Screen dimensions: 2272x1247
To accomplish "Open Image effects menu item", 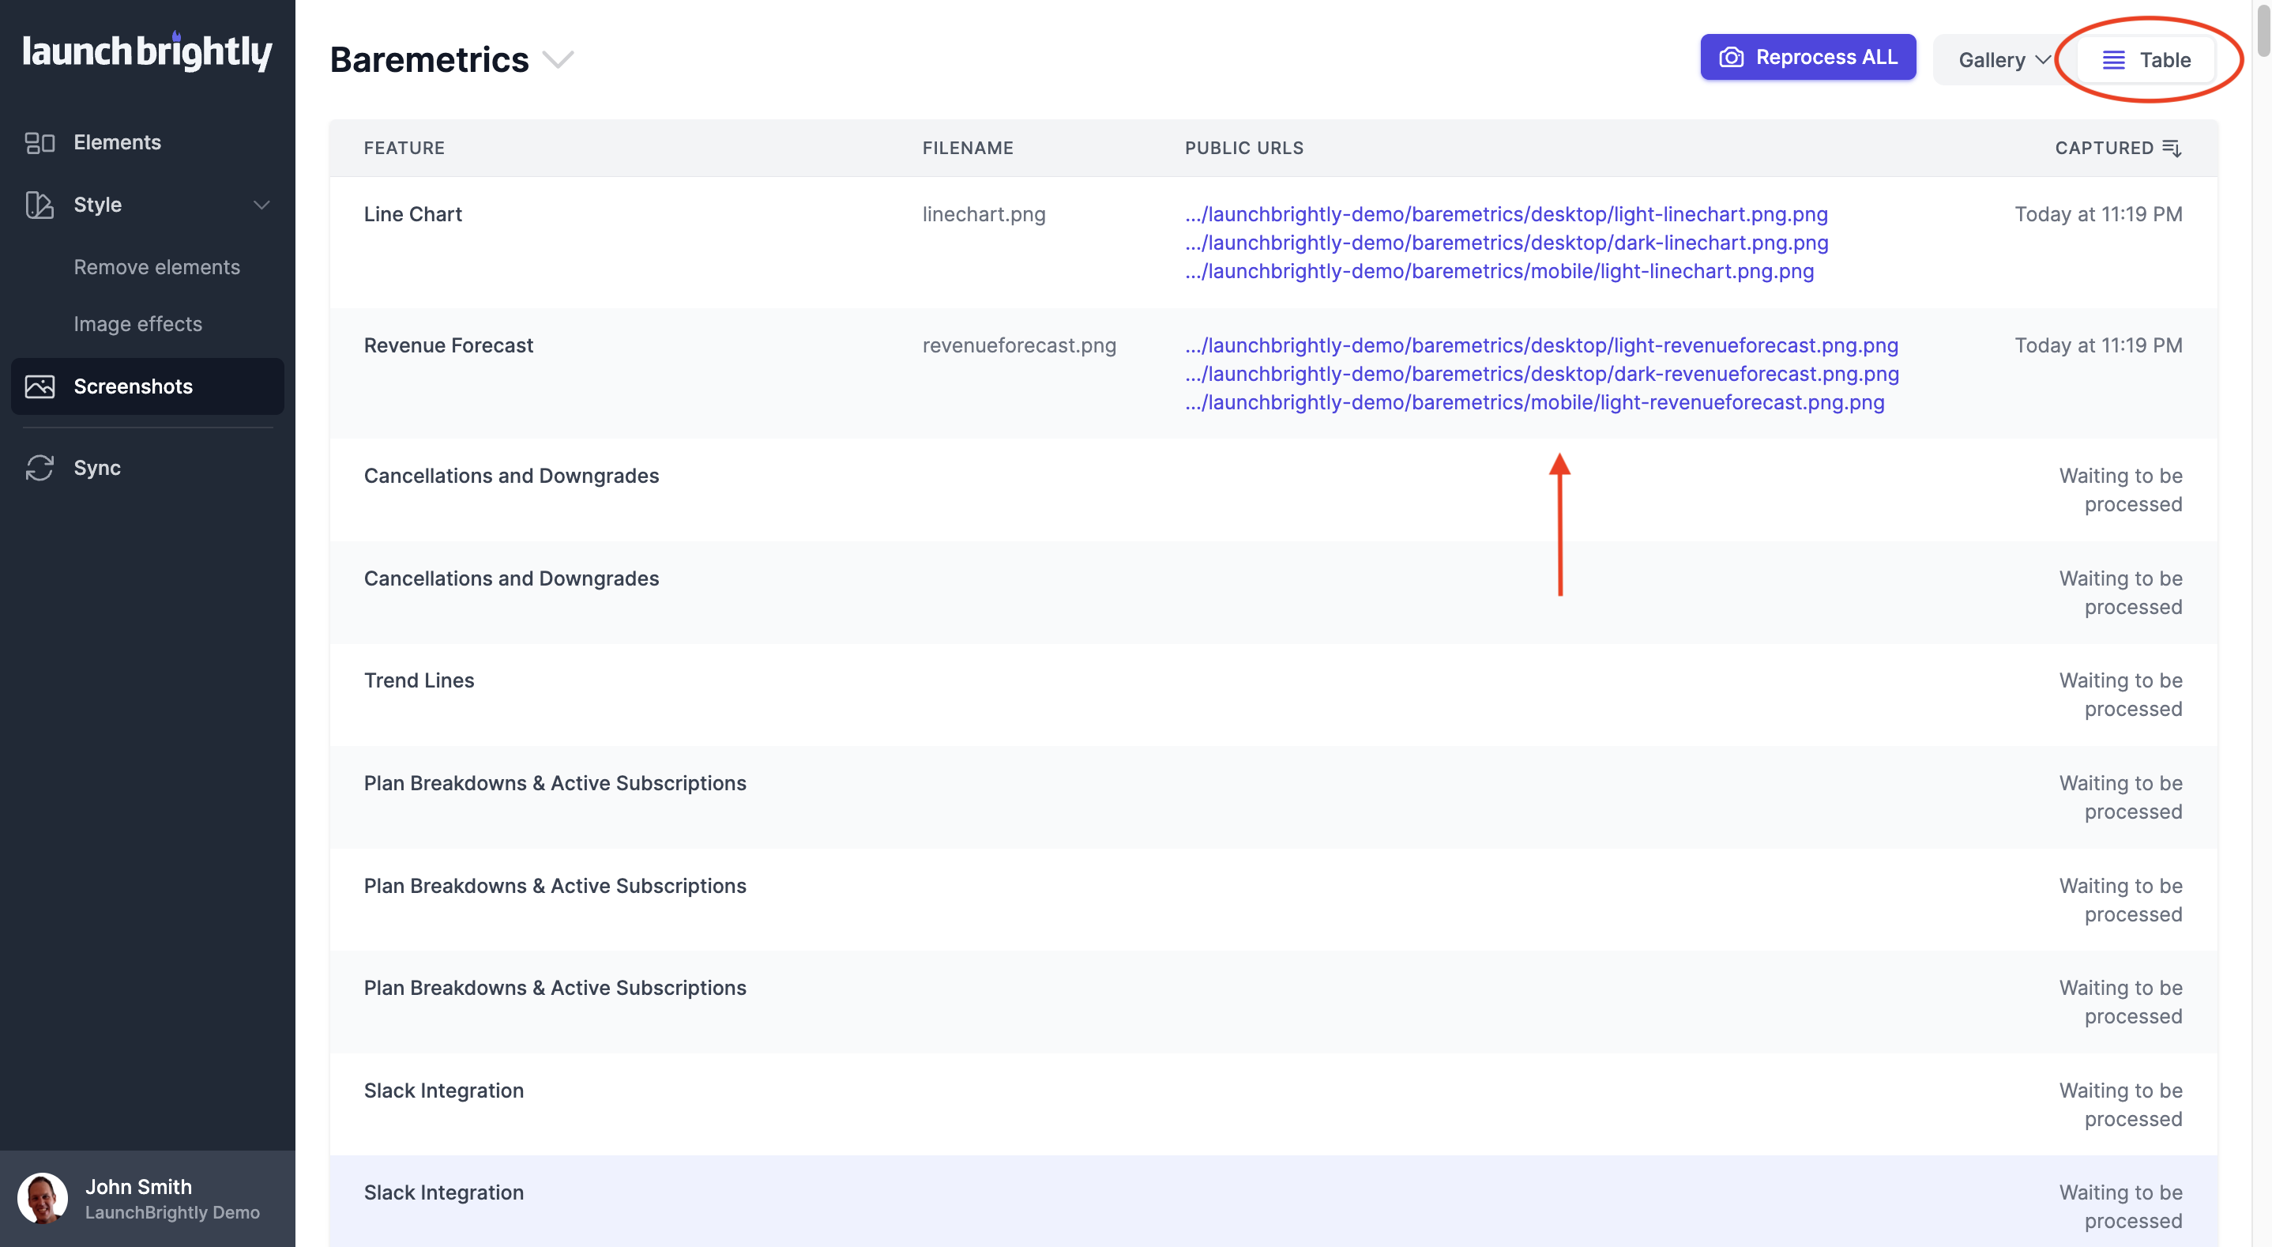I will point(137,324).
